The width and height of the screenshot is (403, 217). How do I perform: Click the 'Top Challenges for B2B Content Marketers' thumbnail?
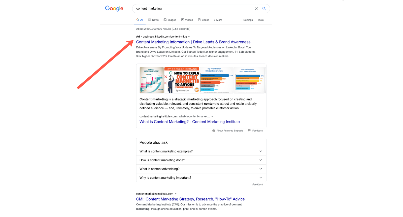click(249, 80)
